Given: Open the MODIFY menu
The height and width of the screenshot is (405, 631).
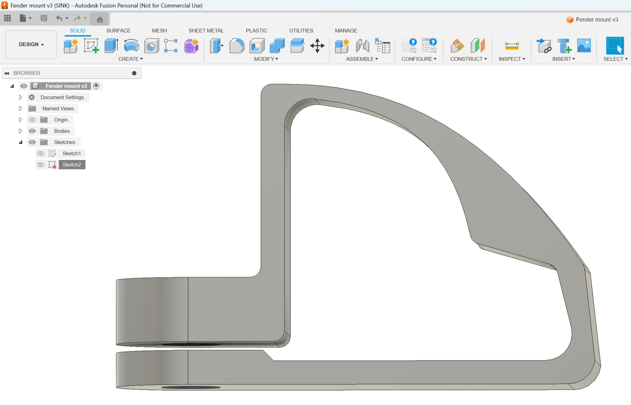Looking at the screenshot, I should (266, 59).
